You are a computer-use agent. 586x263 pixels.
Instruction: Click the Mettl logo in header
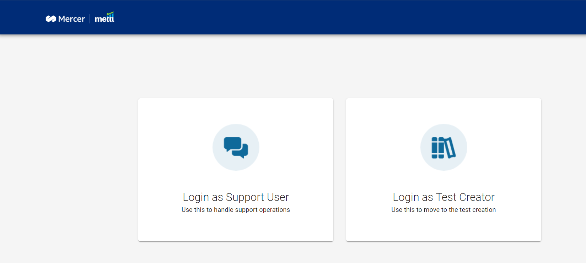coord(104,17)
